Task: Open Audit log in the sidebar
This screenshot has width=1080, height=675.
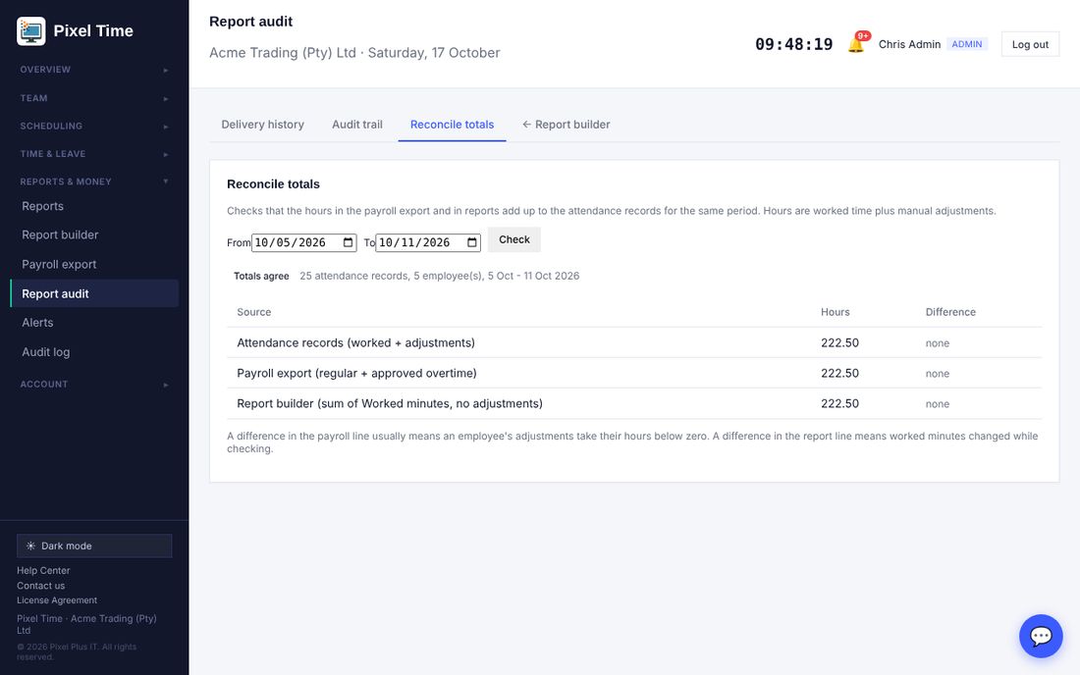Action: (94, 352)
